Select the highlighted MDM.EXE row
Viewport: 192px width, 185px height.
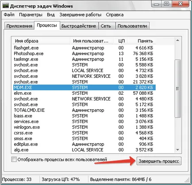point(84,88)
